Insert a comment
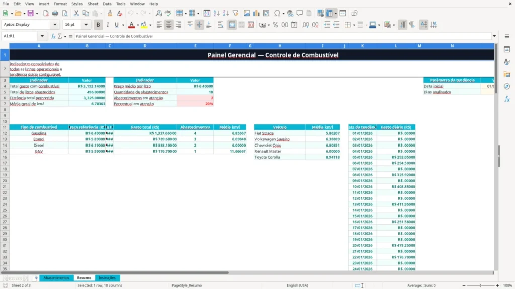This screenshot has width=515, height=289. point(300,13)
